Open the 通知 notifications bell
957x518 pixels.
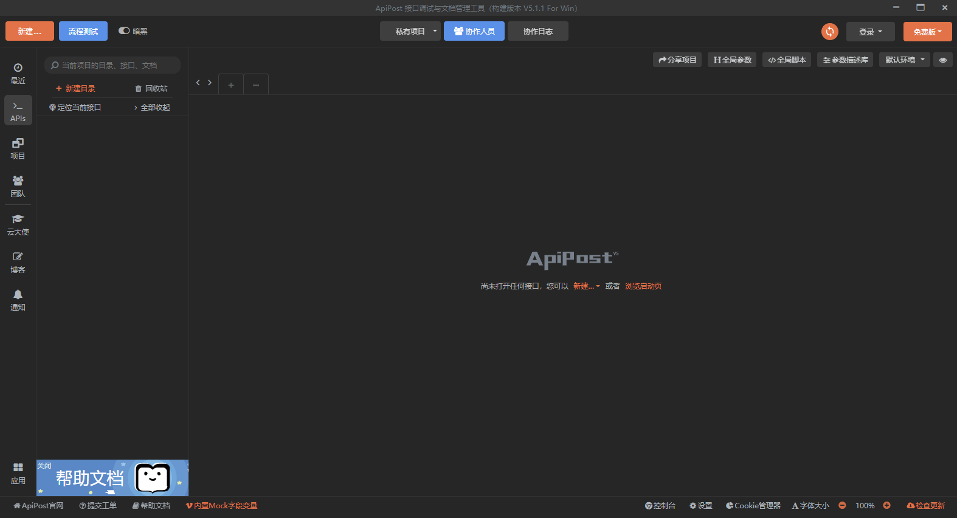pos(18,300)
